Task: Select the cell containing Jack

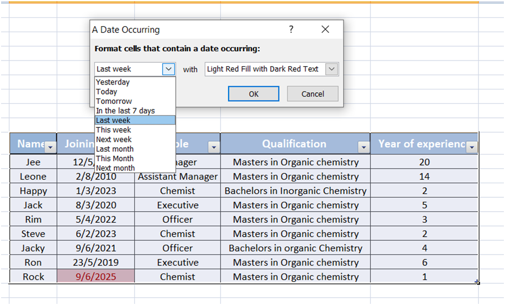Action: point(33,205)
